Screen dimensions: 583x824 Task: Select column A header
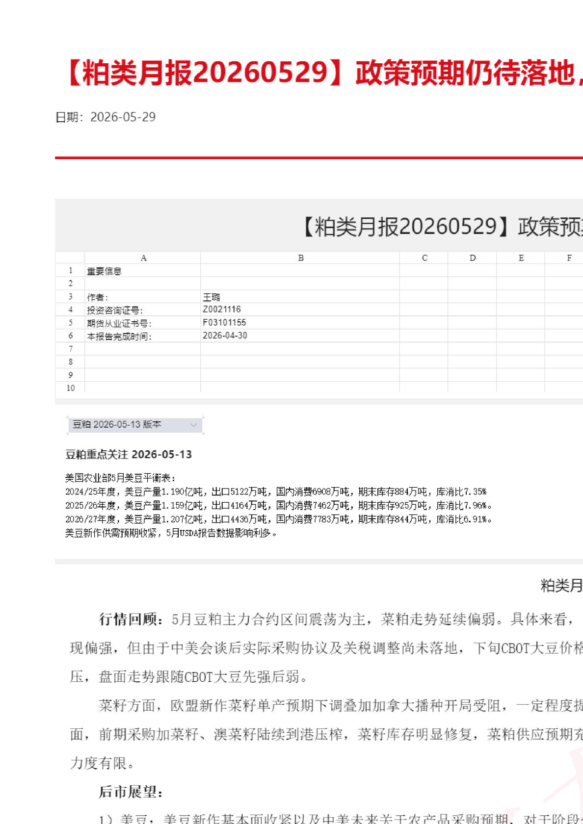coord(143,258)
